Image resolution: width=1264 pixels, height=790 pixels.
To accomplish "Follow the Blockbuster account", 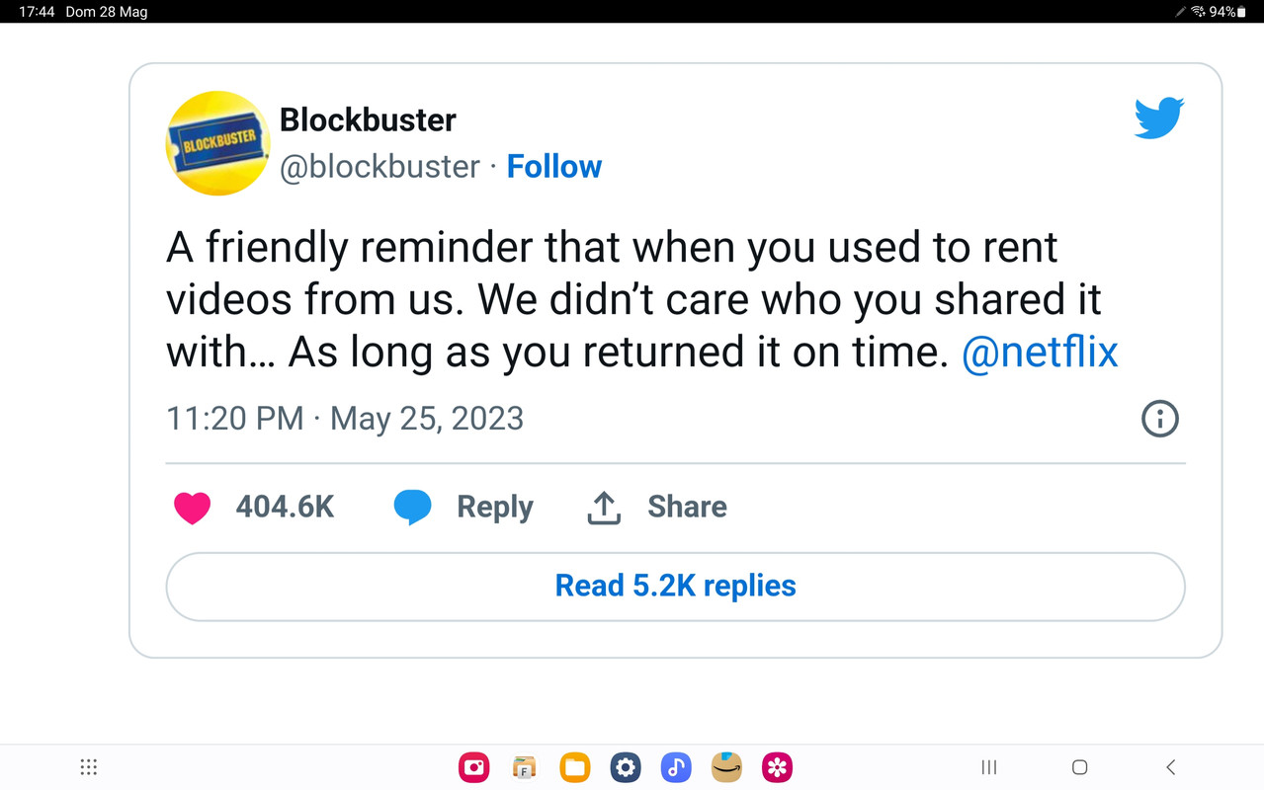I will click(554, 166).
